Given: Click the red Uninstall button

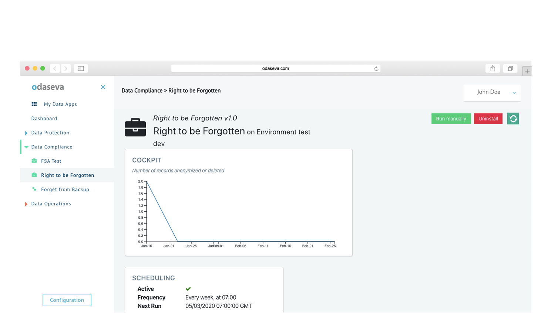Looking at the screenshot, I should [488, 119].
